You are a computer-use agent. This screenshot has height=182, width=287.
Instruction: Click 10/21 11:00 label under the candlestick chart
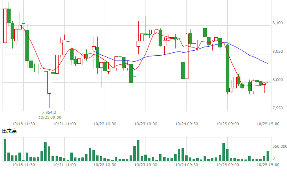tap(65, 124)
